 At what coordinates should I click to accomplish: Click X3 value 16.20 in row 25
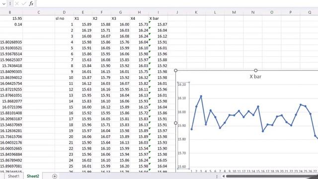[120, 166]
